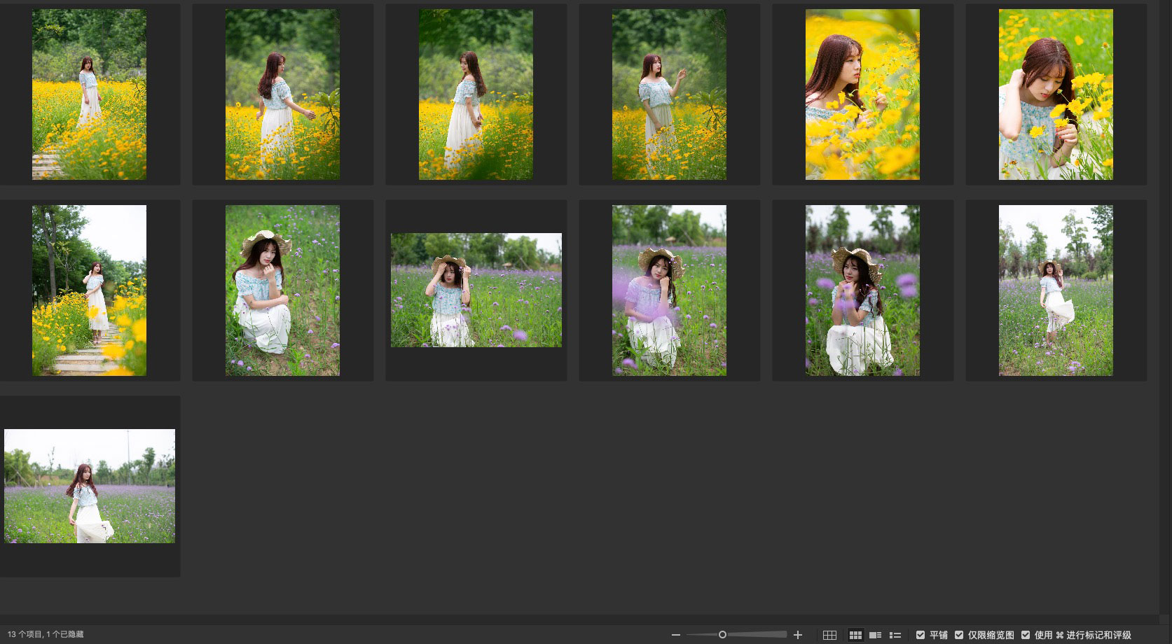Screen dimensions: 1172x644
Task: Select photo of girl smelling yellow flower
Action: tap(1055, 94)
